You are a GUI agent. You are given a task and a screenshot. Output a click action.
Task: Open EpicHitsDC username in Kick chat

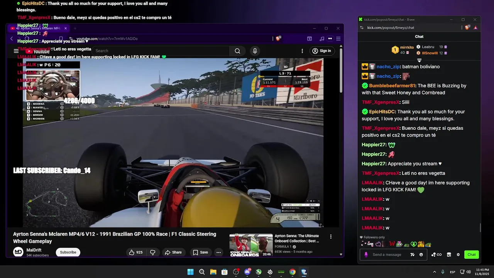click(x=382, y=112)
